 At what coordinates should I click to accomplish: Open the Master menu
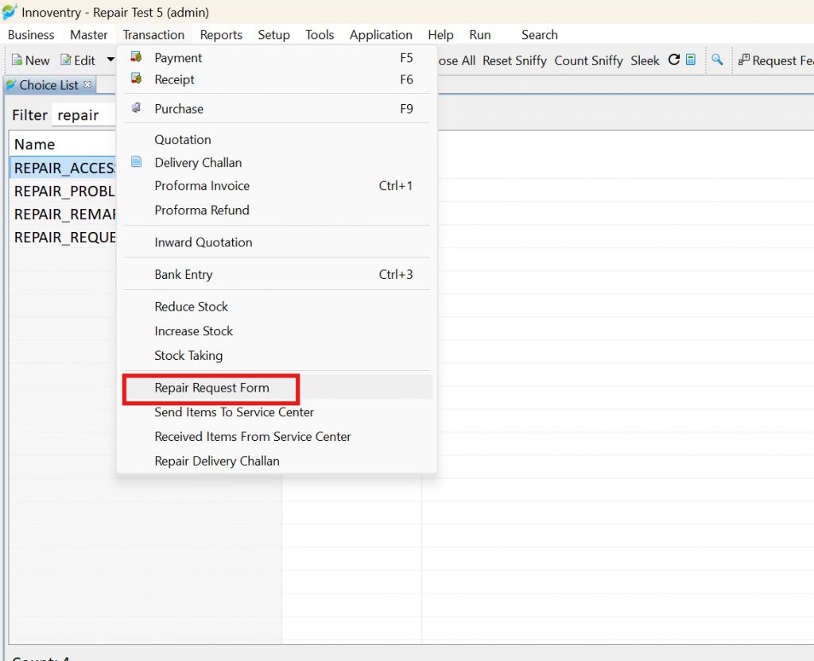click(89, 35)
